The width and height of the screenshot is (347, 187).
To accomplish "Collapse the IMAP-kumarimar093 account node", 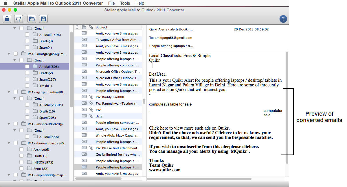I will tap(9, 143).
